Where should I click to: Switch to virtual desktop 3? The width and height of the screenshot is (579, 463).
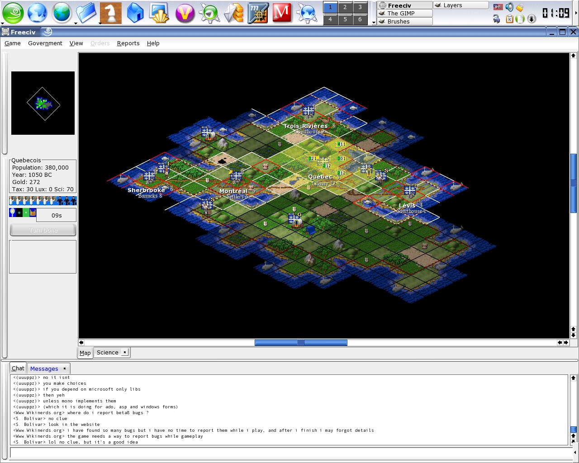(360, 7)
